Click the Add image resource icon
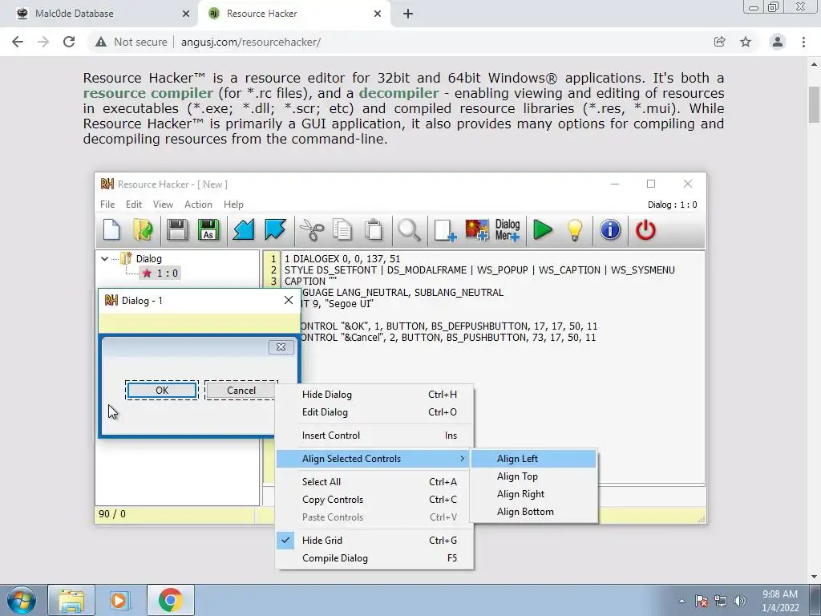Image resolution: width=821 pixels, height=616 pixels. pyautogui.click(x=476, y=230)
